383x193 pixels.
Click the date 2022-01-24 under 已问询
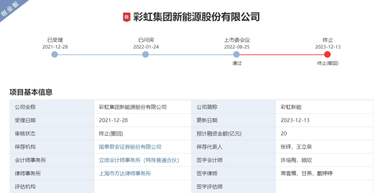(x=146, y=47)
